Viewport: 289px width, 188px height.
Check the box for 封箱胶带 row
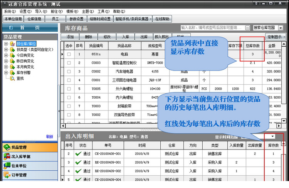pos(69,106)
